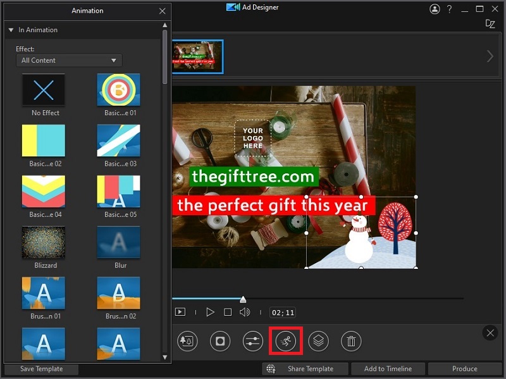Click the Share Template button
Image resolution: width=506 pixels, height=379 pixels.
click(x=305, y=369)
